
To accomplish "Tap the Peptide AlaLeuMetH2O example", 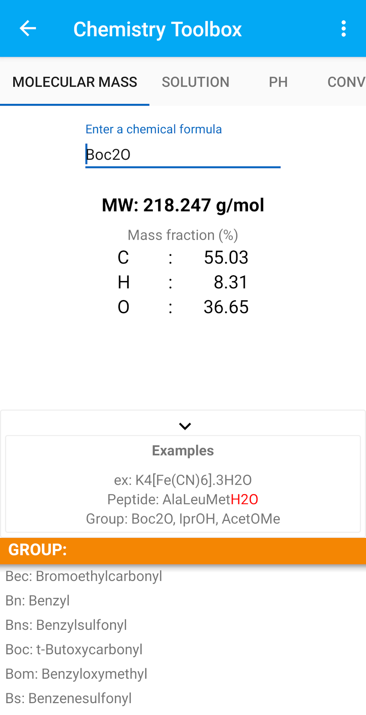I will click(x=183, y=499).
